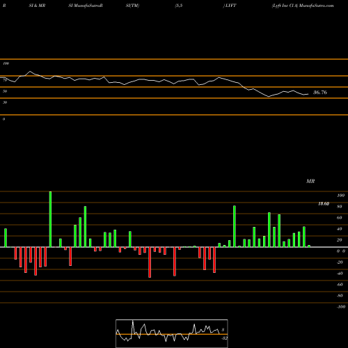Viewport: 348px width, 348px height.
Task: Click the 70 label on RSI axis
Action: pos(5,80)
